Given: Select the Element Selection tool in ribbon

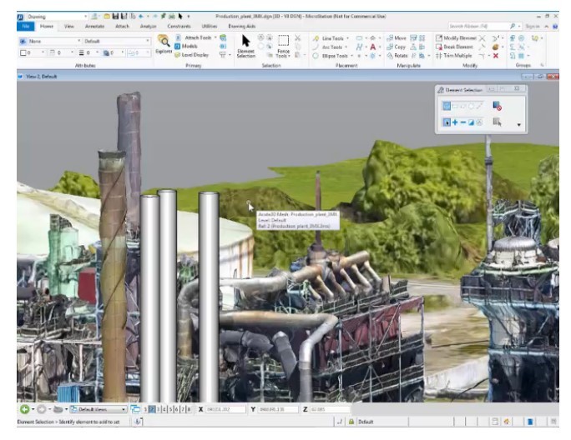Looking at the screenshot, I should coord(245,45).
